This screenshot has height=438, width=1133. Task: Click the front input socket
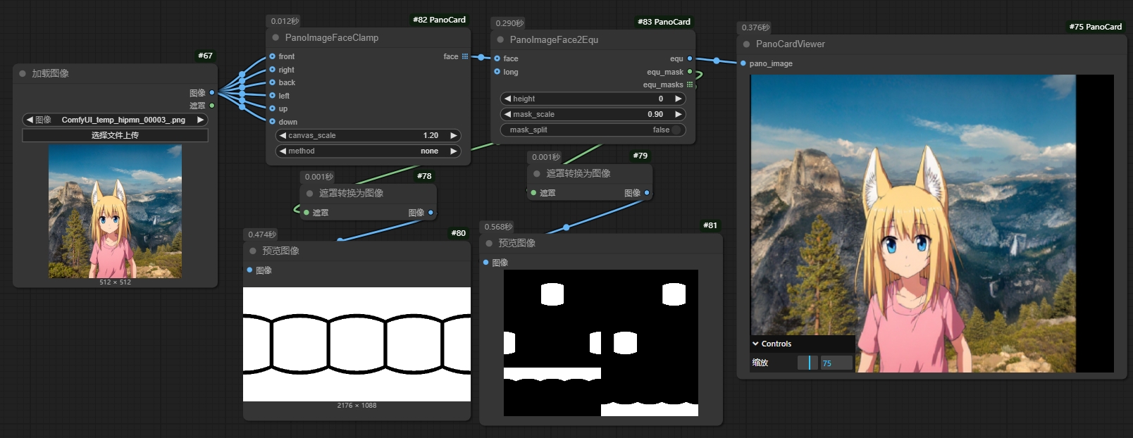click(272, 56)
